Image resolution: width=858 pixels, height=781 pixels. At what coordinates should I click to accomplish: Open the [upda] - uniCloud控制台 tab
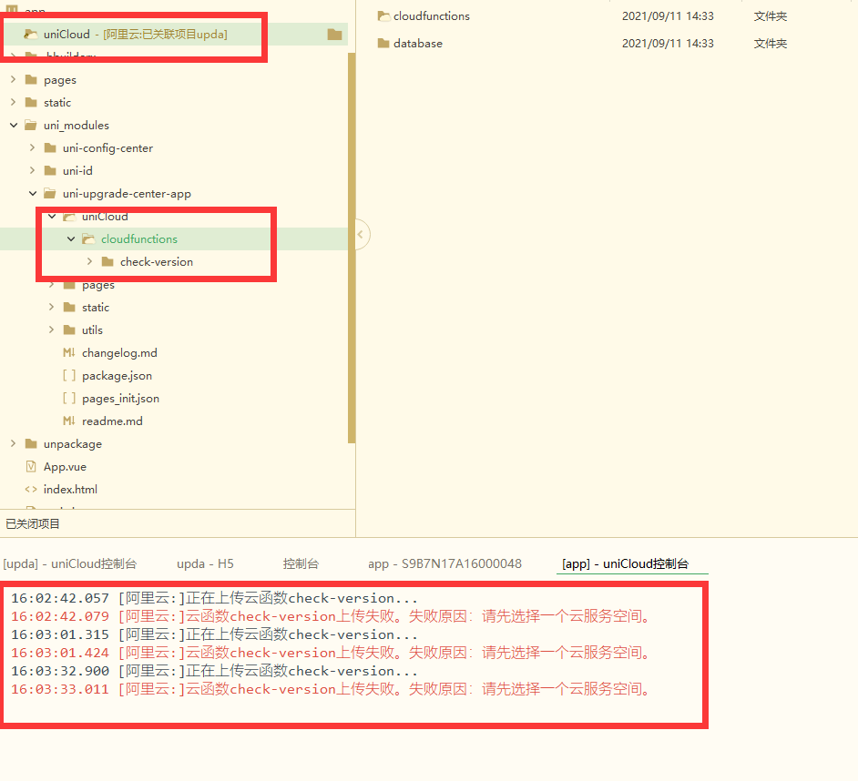[x=70, y=563]
